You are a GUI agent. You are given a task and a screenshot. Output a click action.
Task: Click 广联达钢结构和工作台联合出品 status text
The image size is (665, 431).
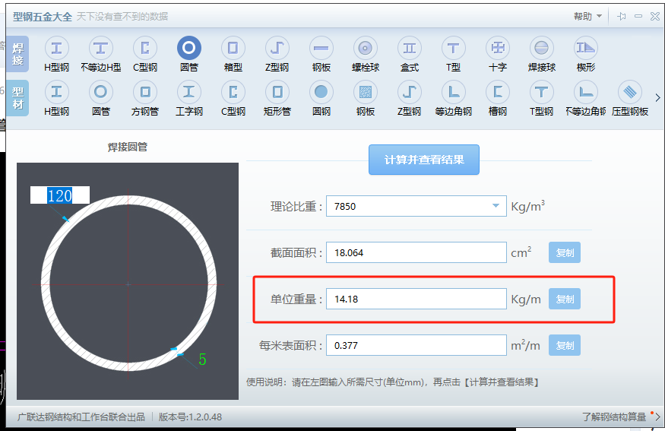tap(81, 417)
